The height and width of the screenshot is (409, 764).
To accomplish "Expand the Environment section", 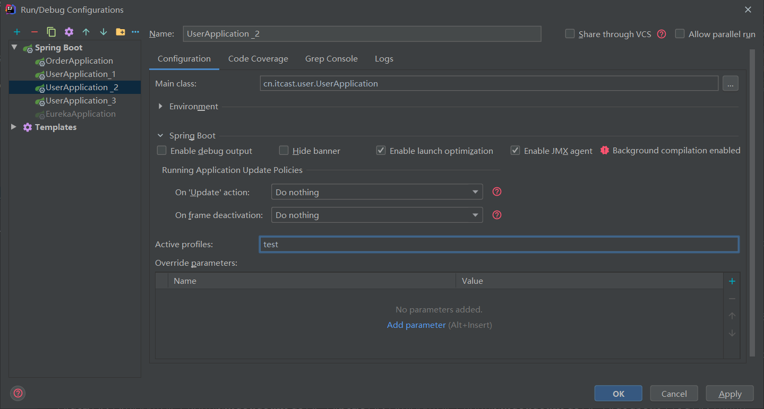I will click(x=161, y=107).
